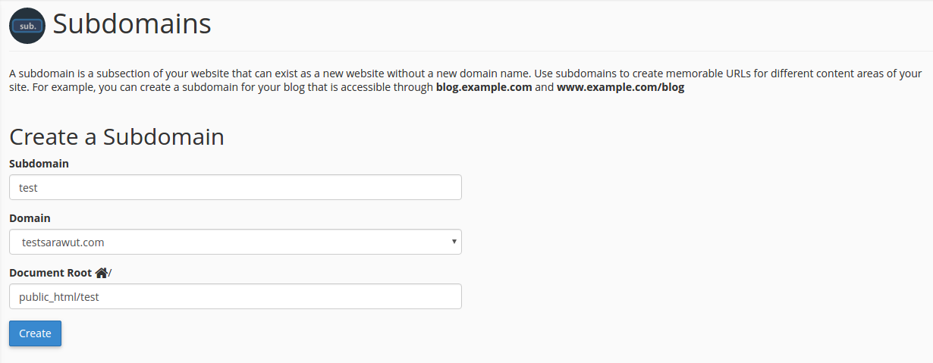The image size is (933, 363).
Task: Click the Domain field label
Action: click(30, 218)
